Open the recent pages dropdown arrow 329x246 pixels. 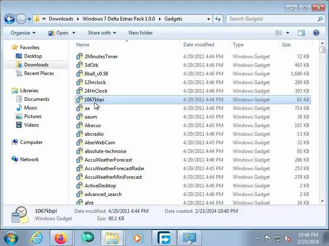(x=29, y=19)
